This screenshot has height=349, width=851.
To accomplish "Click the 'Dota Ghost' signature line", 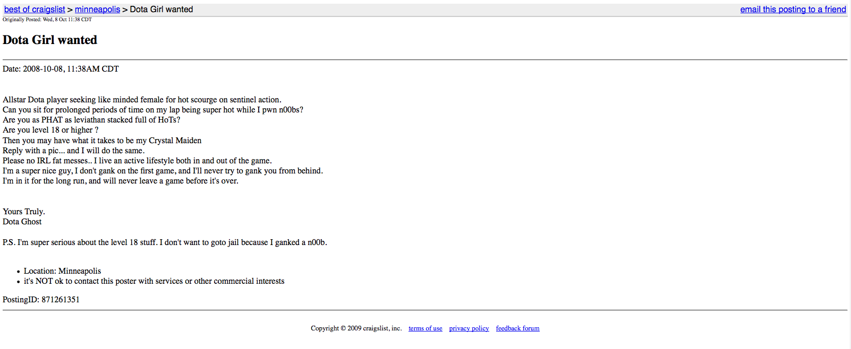I will pyautogui.click(x=22, y=222).
